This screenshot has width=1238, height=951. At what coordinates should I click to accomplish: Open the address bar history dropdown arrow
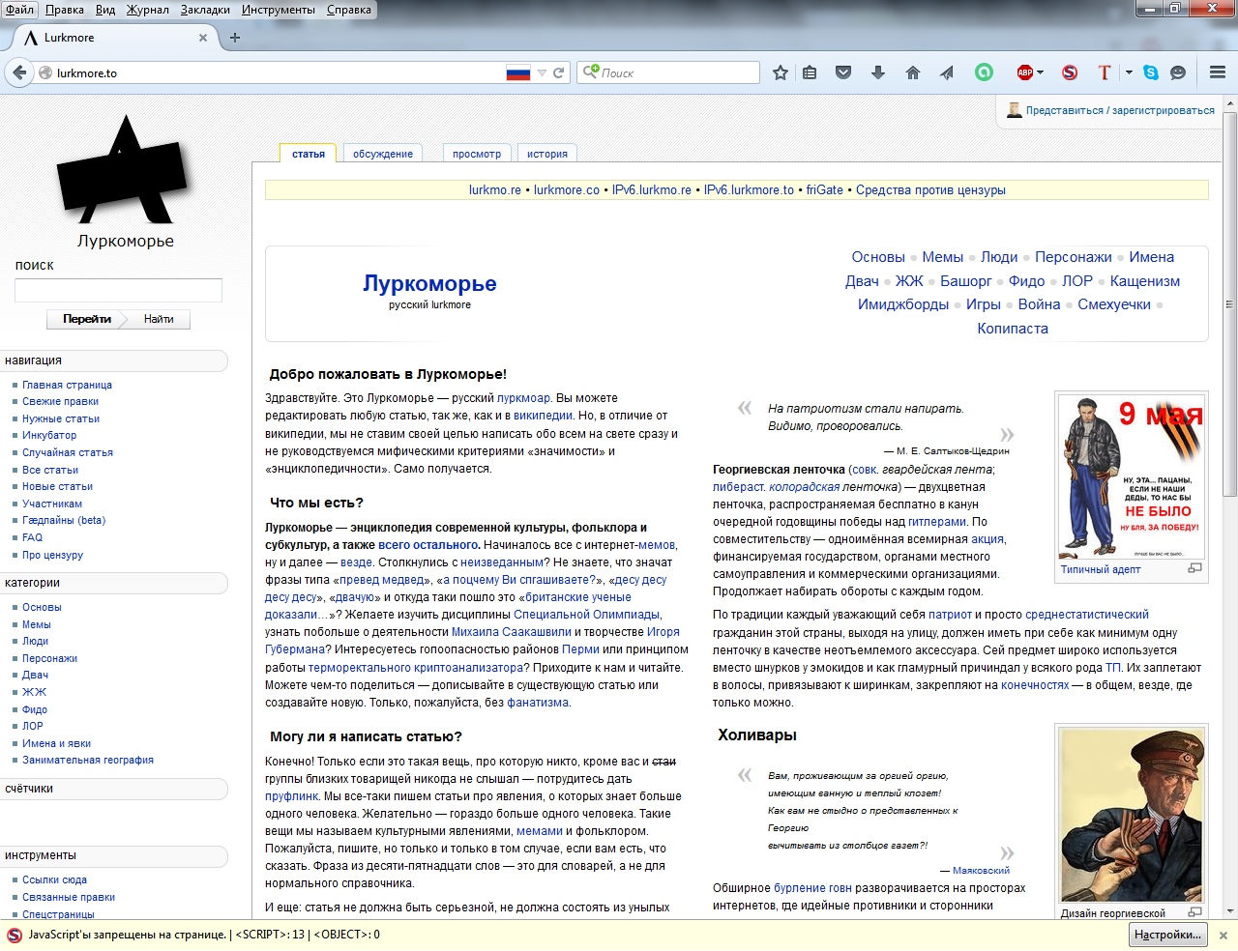(x=542, y=72)
